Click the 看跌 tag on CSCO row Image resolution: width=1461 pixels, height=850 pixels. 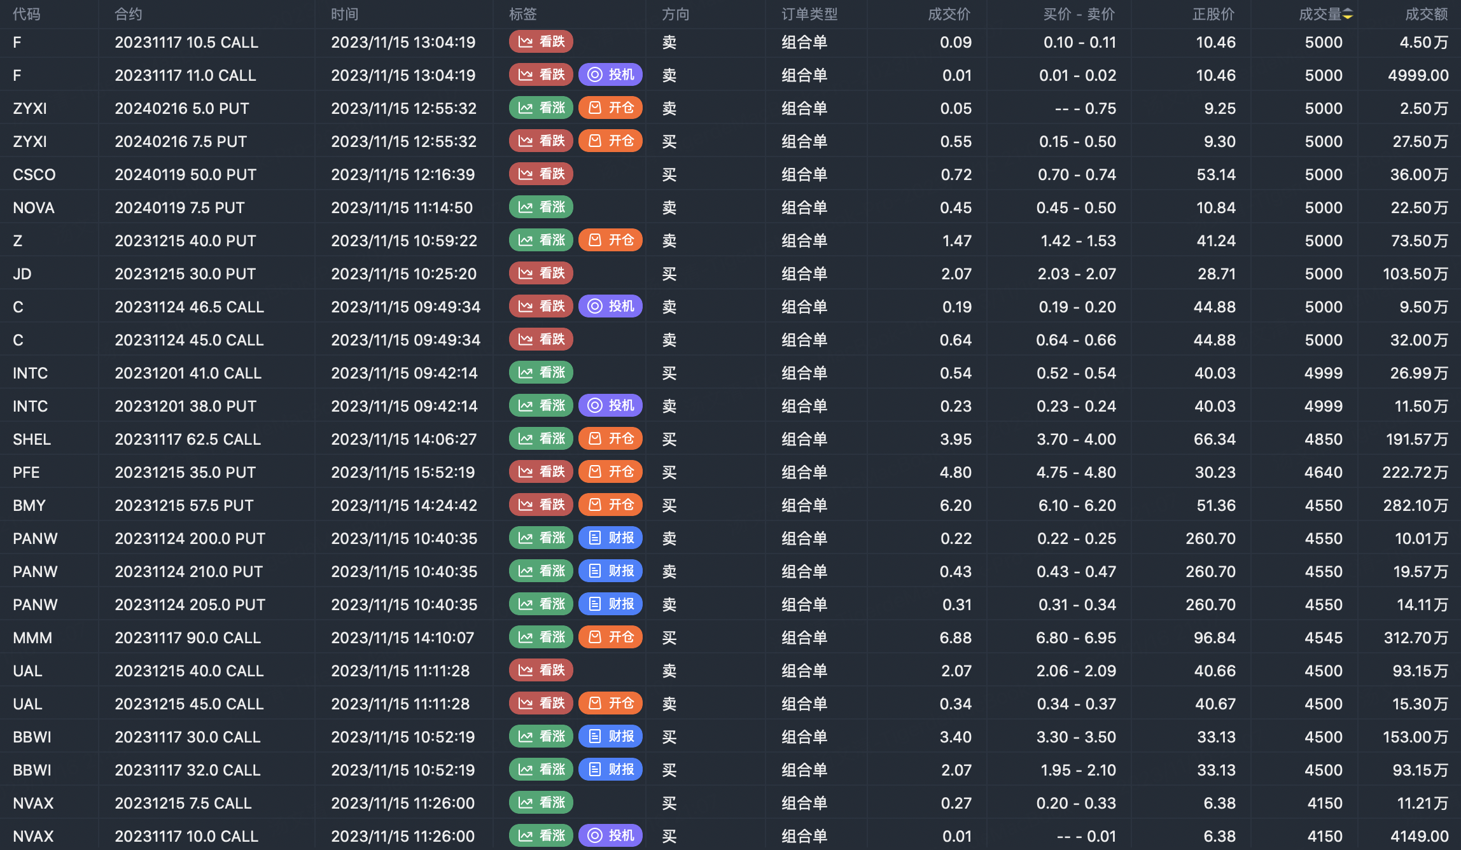541,174
